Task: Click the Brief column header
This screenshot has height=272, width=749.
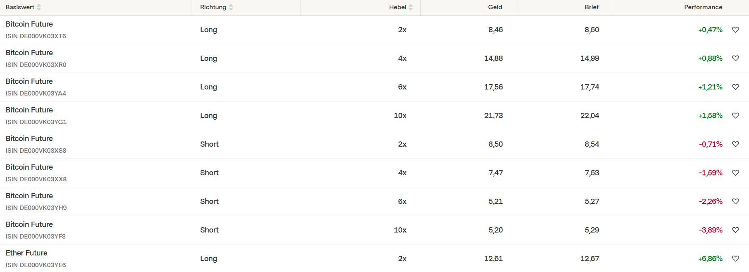Action: [591, 7]
